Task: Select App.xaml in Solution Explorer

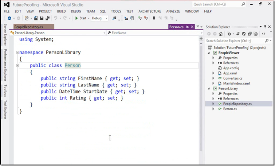Action: 230,73
